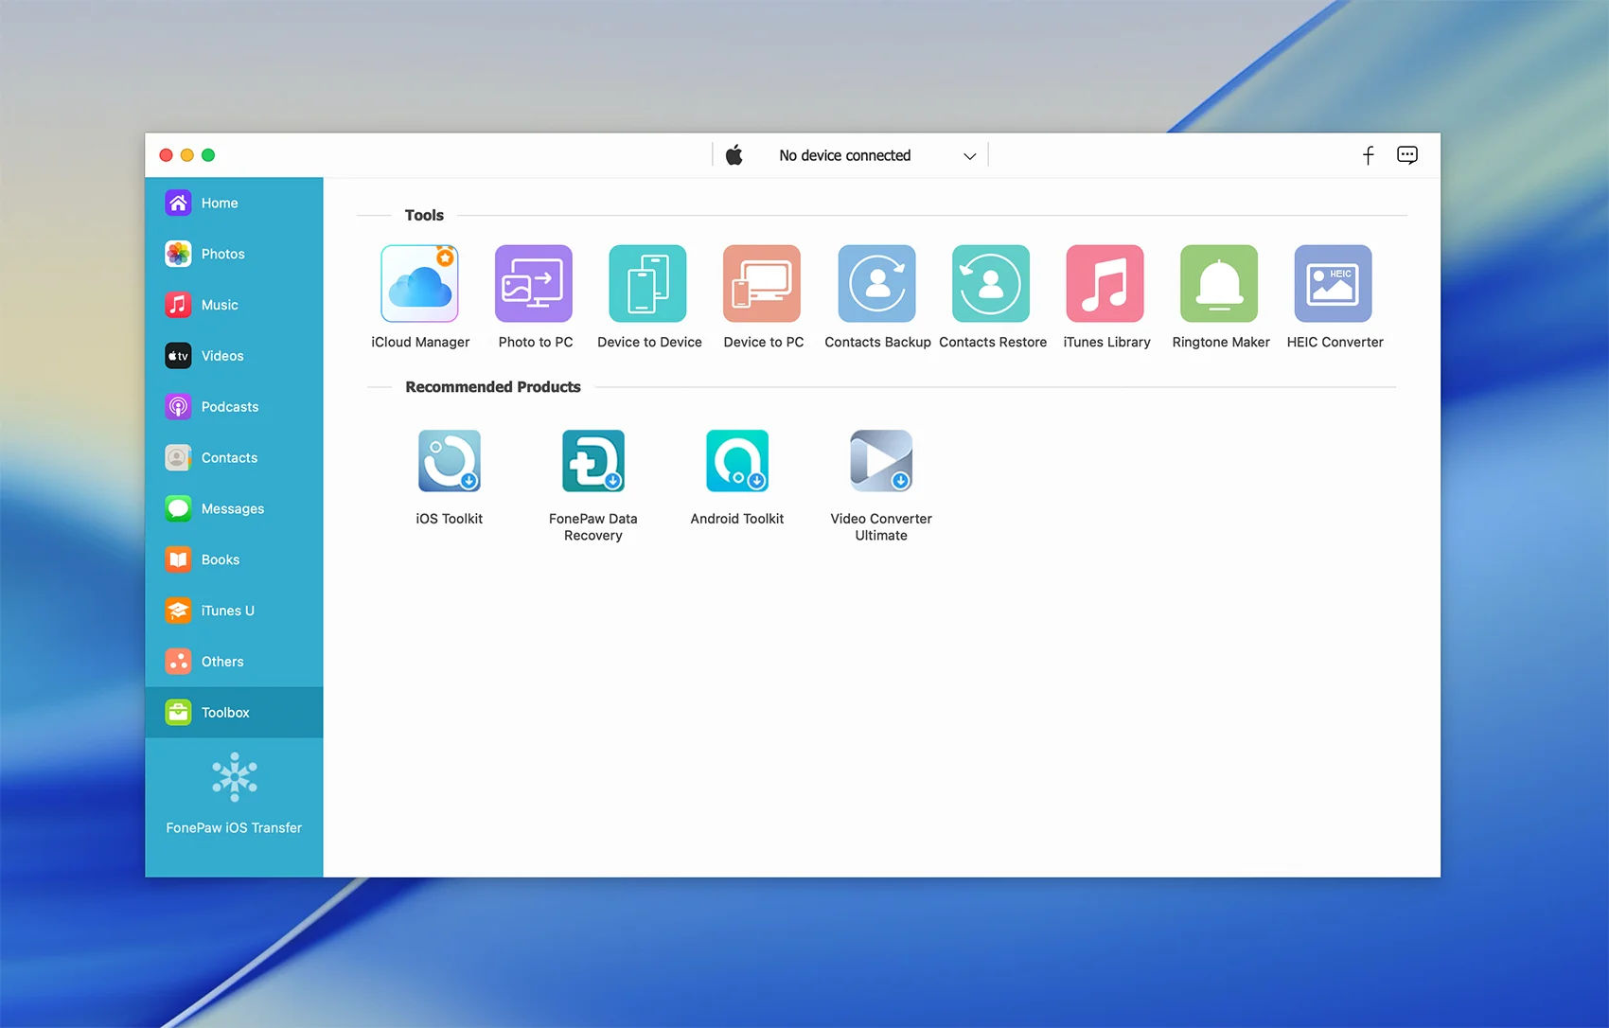Image resolution: width=1609 pixels, height=1028 pixels.
Task: Go to Photos in the sidebar
Action: click(222, 254)
